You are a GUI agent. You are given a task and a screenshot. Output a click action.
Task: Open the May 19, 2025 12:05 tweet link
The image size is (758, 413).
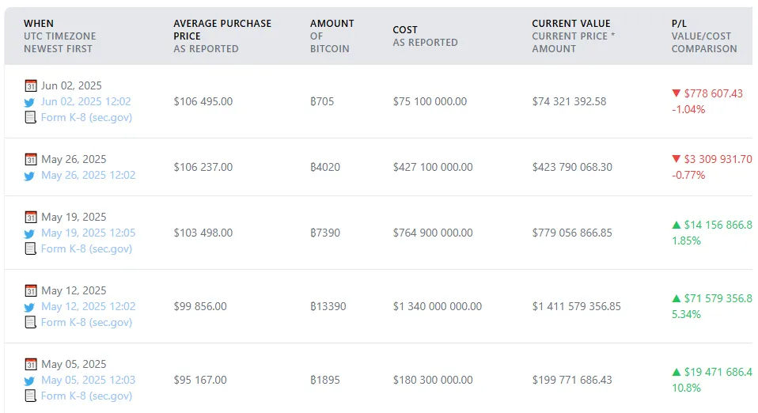[x=89, y=233]
